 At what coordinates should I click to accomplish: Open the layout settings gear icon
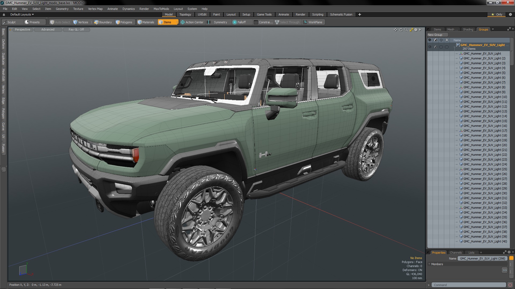[510, 14]
